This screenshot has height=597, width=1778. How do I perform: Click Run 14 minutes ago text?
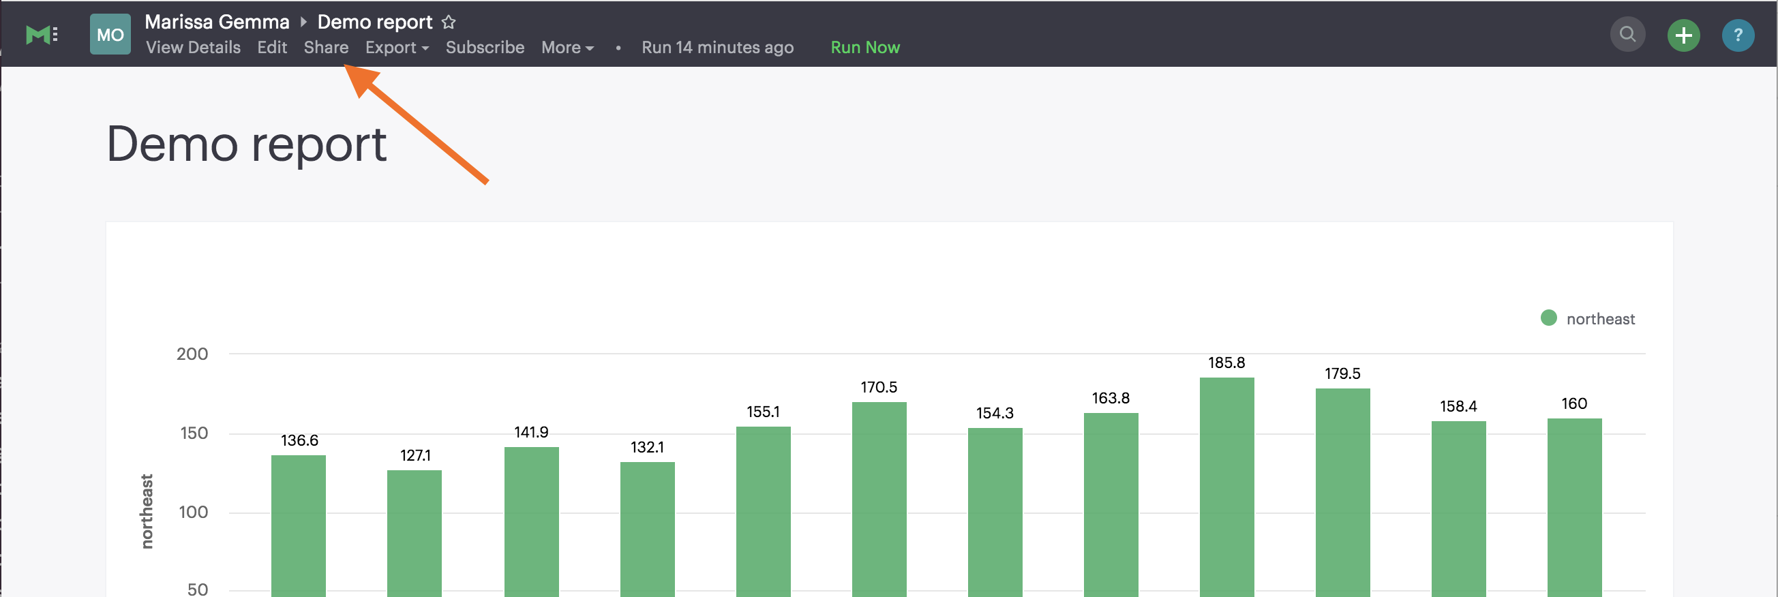pyautogui.click(x=717, y=48)
